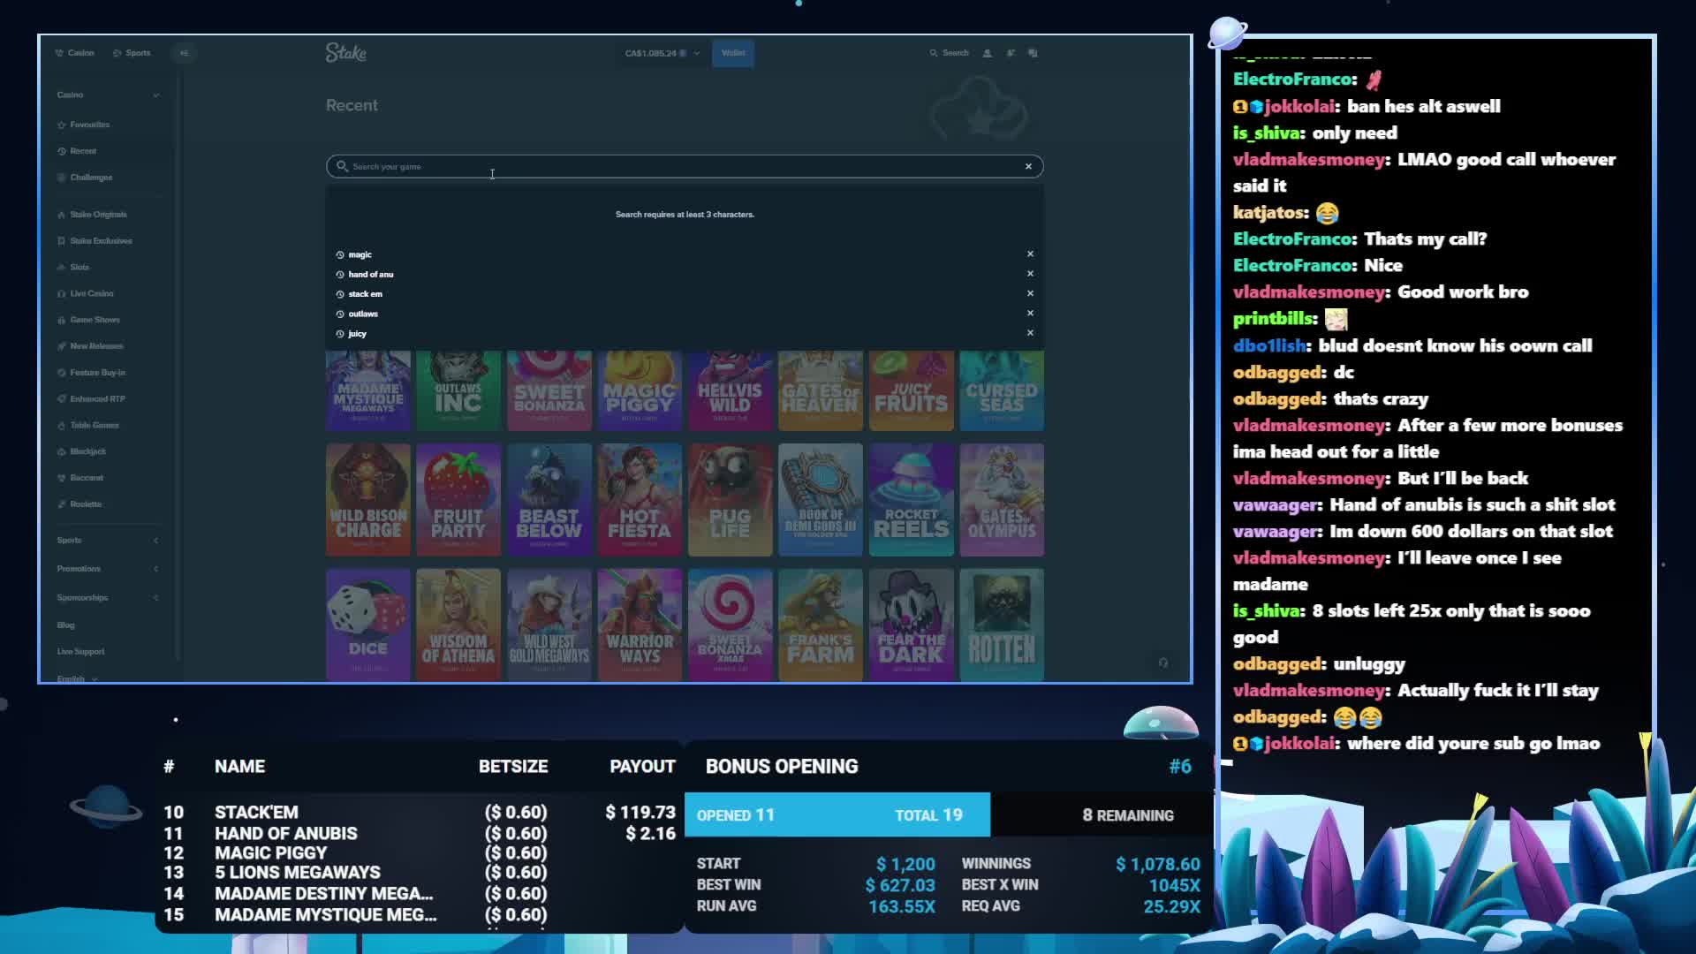1696x954 pixels.
Task: Launch the Dice game tile
Action: (x=368, y=625)
